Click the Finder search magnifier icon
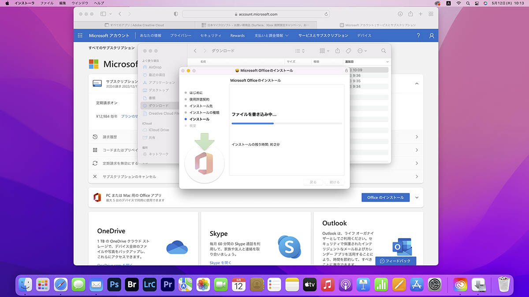Screen dimensions: 529x297 (384, 51)
